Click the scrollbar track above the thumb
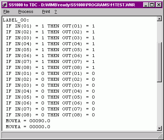The image size is (164, 140). tap(159, 32)
